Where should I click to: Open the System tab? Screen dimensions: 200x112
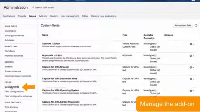[54, 16]
